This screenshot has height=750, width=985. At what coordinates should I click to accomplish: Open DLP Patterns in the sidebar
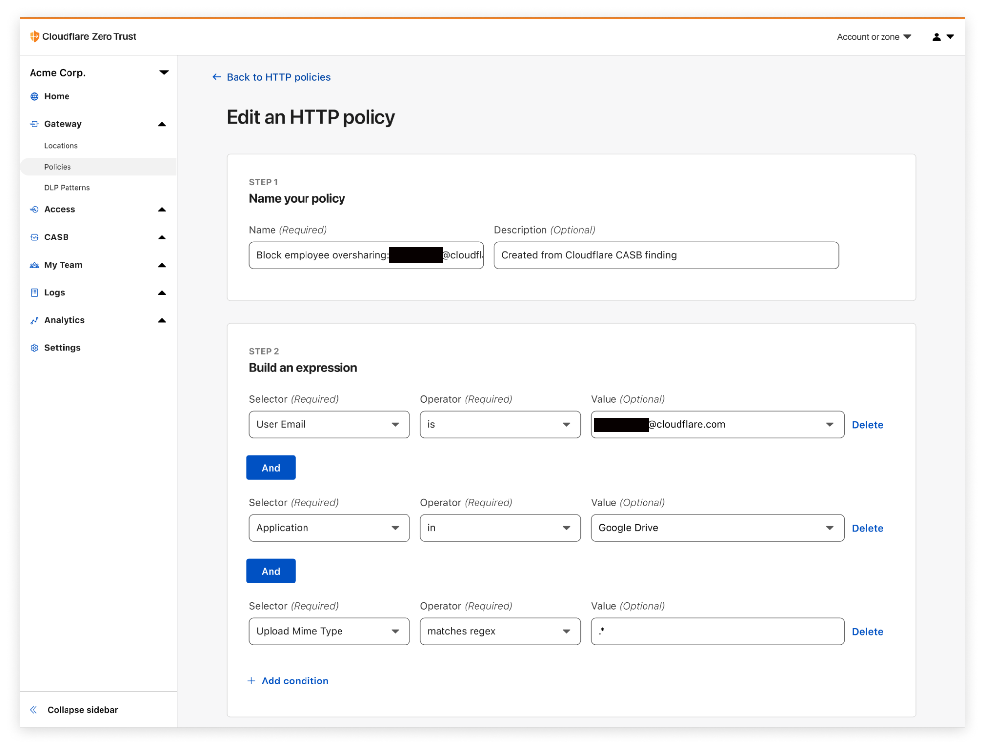tap(67, 188)
